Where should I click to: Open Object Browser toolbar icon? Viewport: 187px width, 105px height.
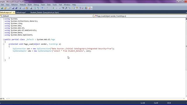[x=80, y=8]
